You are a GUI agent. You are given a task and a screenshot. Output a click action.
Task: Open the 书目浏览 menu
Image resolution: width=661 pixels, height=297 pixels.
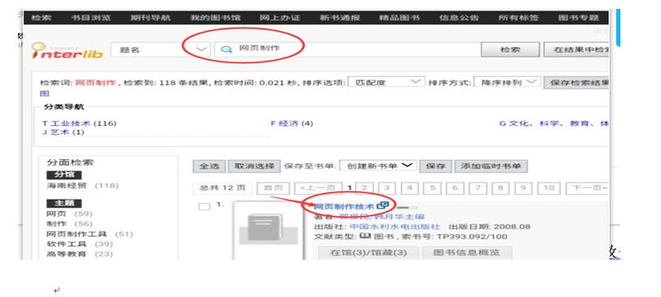click(91, 18)
